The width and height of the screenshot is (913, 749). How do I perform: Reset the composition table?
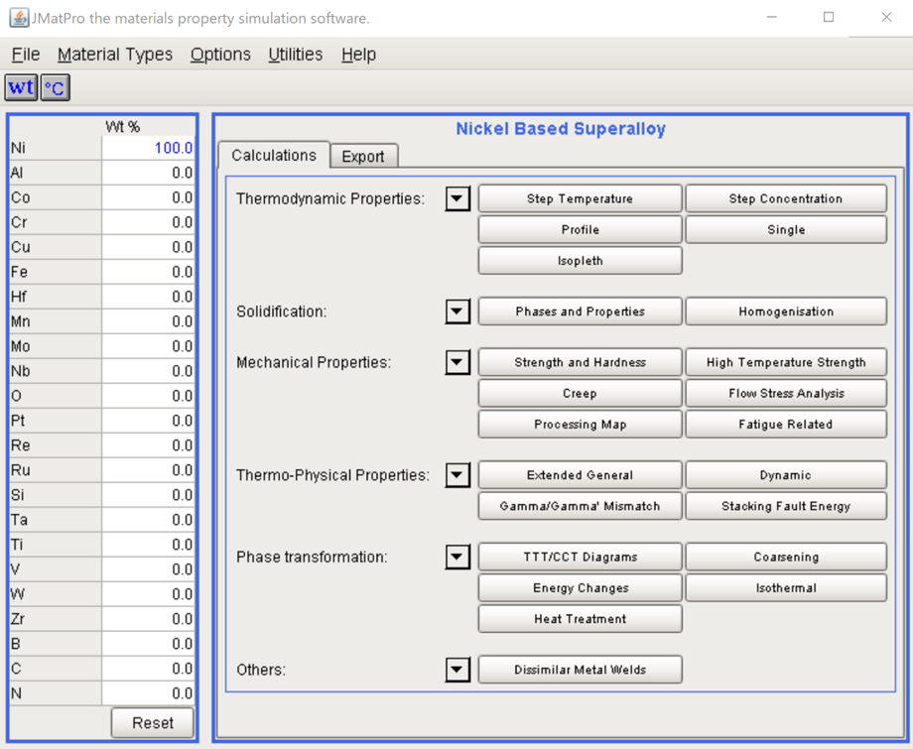[153, 723]
